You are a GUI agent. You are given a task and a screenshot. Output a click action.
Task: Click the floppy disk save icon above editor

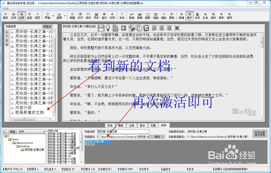[101, 28]
